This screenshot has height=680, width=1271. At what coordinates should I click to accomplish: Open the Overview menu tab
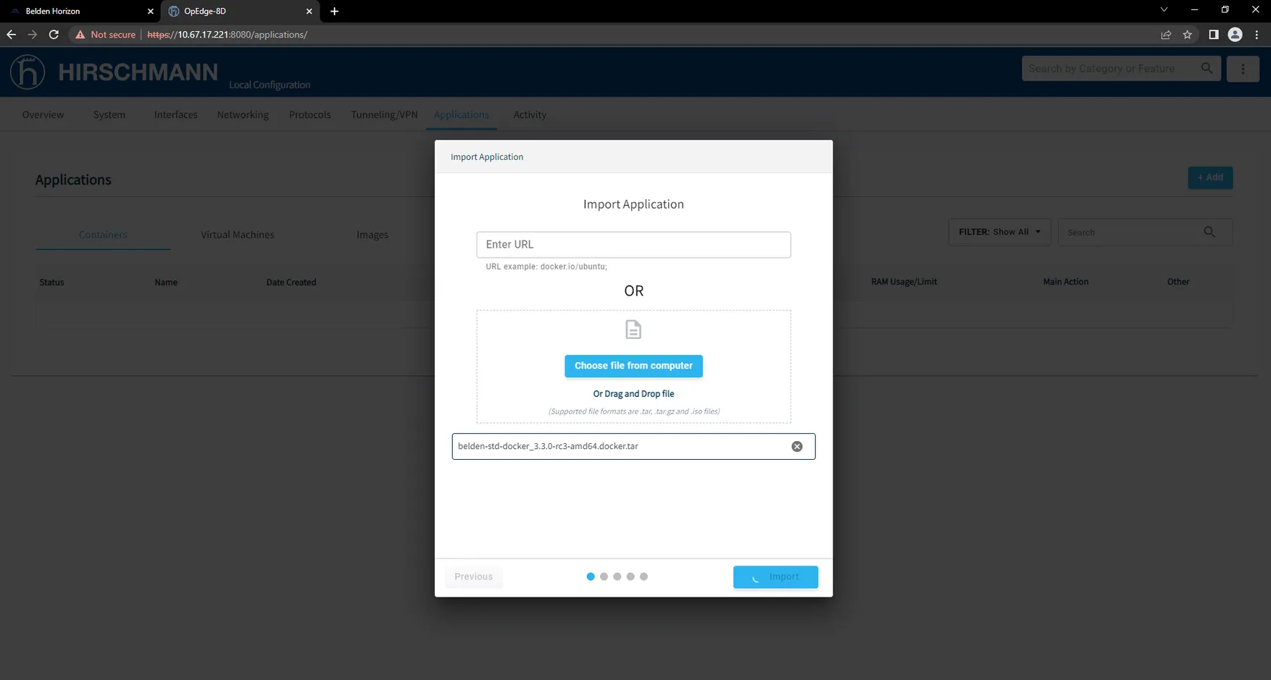click(43, 114)
